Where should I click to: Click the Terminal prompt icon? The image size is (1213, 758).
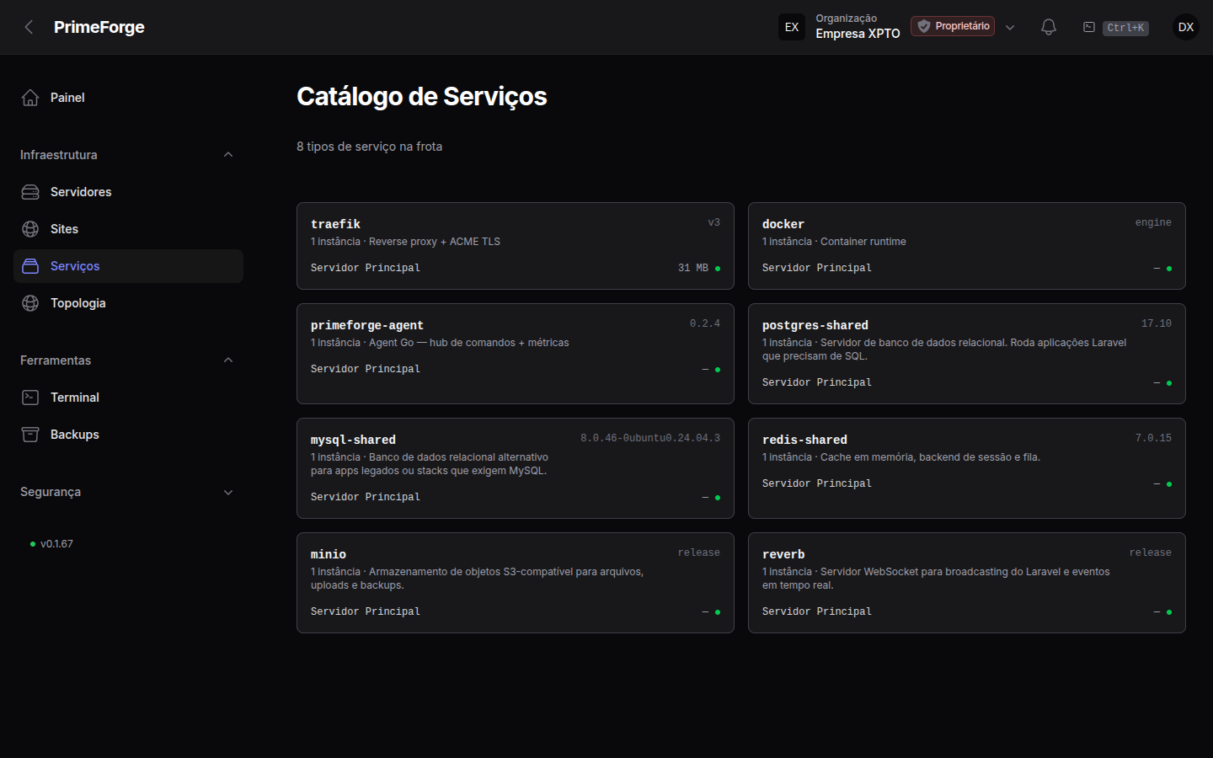click(x=30, y=398)
